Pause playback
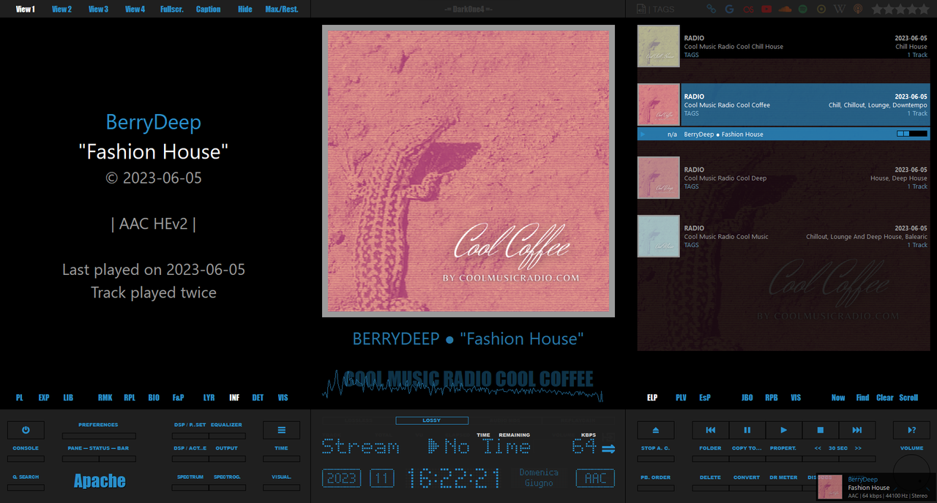937x503 pixels. pyautogui.click(x=747, y=430)
